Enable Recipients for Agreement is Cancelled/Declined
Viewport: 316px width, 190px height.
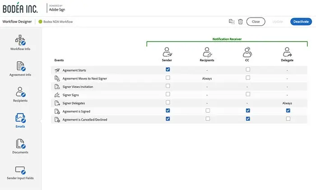pos(207,119)
